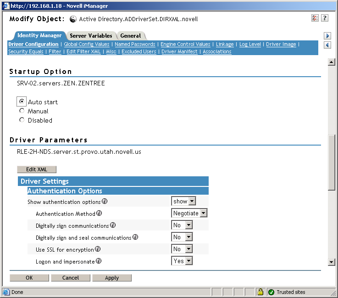Screen dimensions: 338x298
Task: Click the Authentication Options header
Action: [118, 191]
